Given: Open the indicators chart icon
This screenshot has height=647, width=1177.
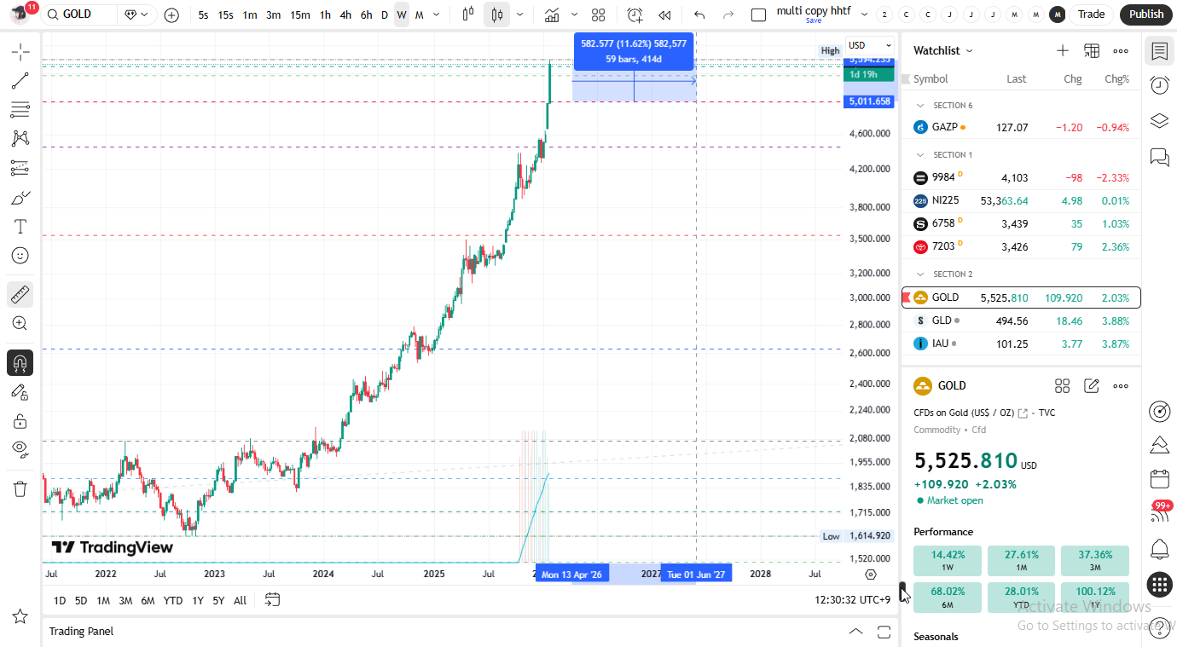Looking at the screenshot, I should [x=553, y=14].
